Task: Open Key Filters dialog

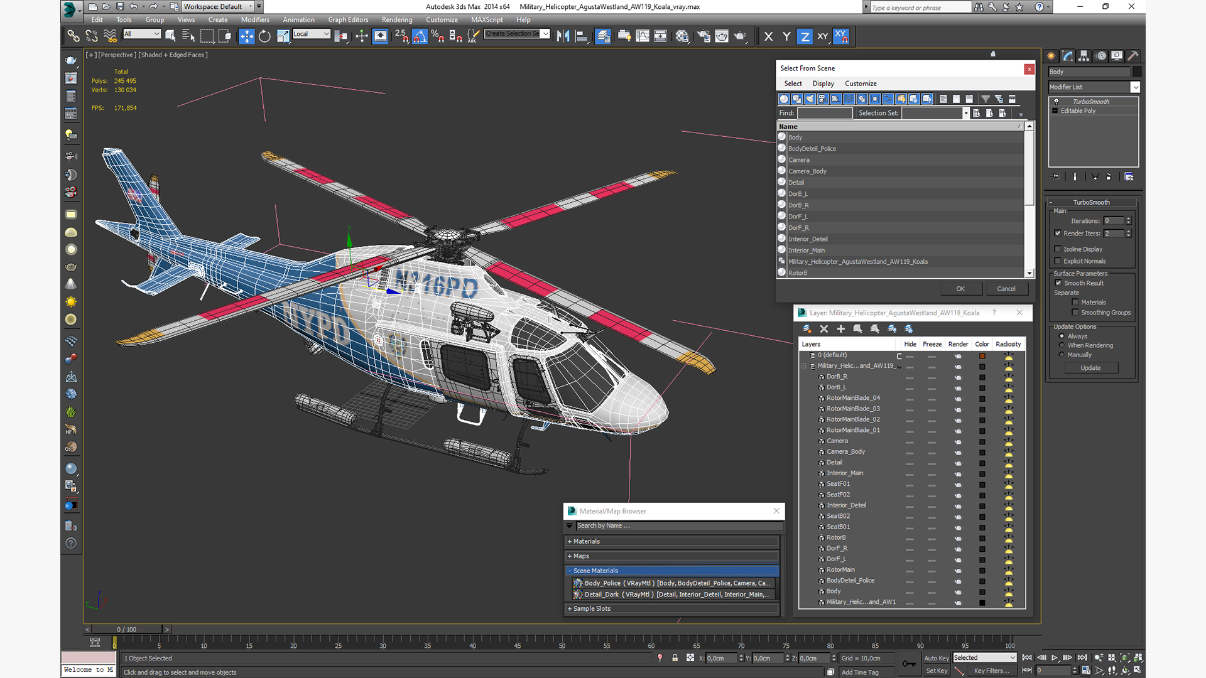Action: point(992,670)
